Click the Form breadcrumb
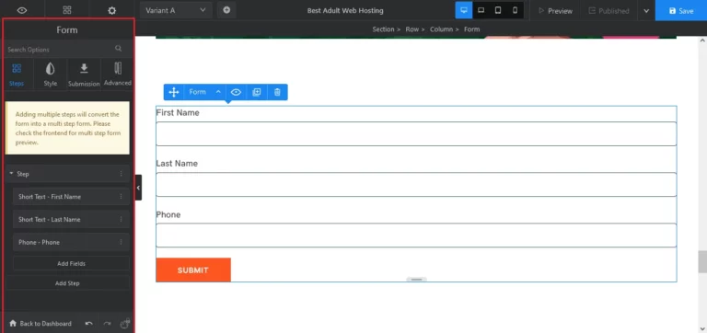Screen dimensions: 707x333 click(x=471, y=29)
